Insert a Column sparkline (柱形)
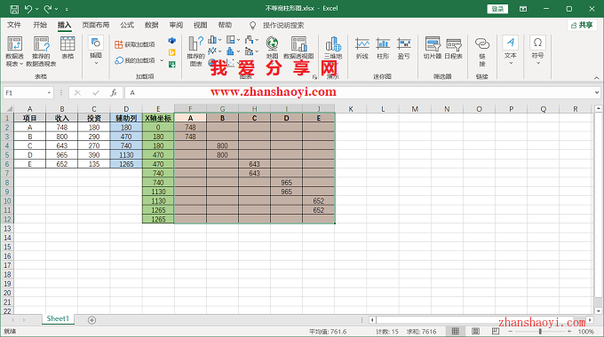Image resolution: width=604 pixels, height=337 pixels. (383, 48)
